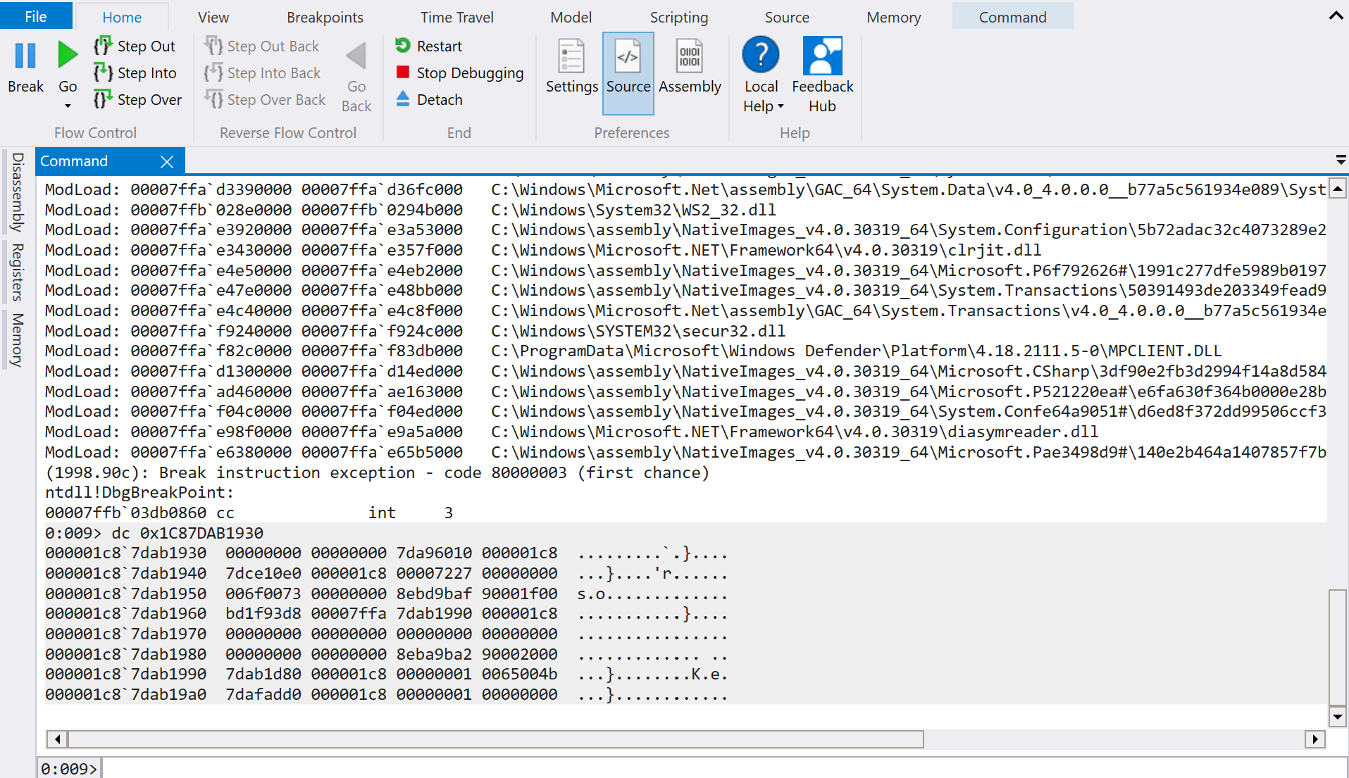
Task: Detach from the process
Action: [x=428, y=99]
